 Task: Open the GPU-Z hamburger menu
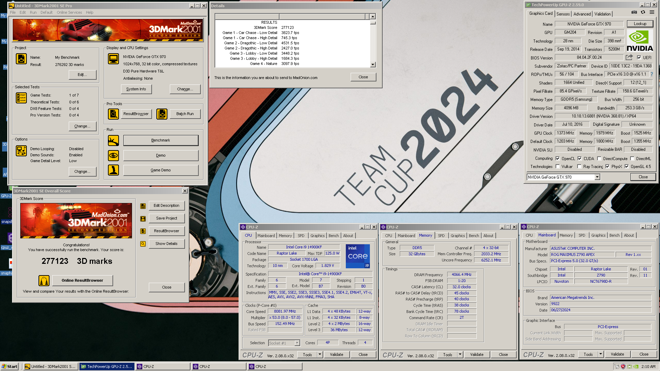click(652, 12)
